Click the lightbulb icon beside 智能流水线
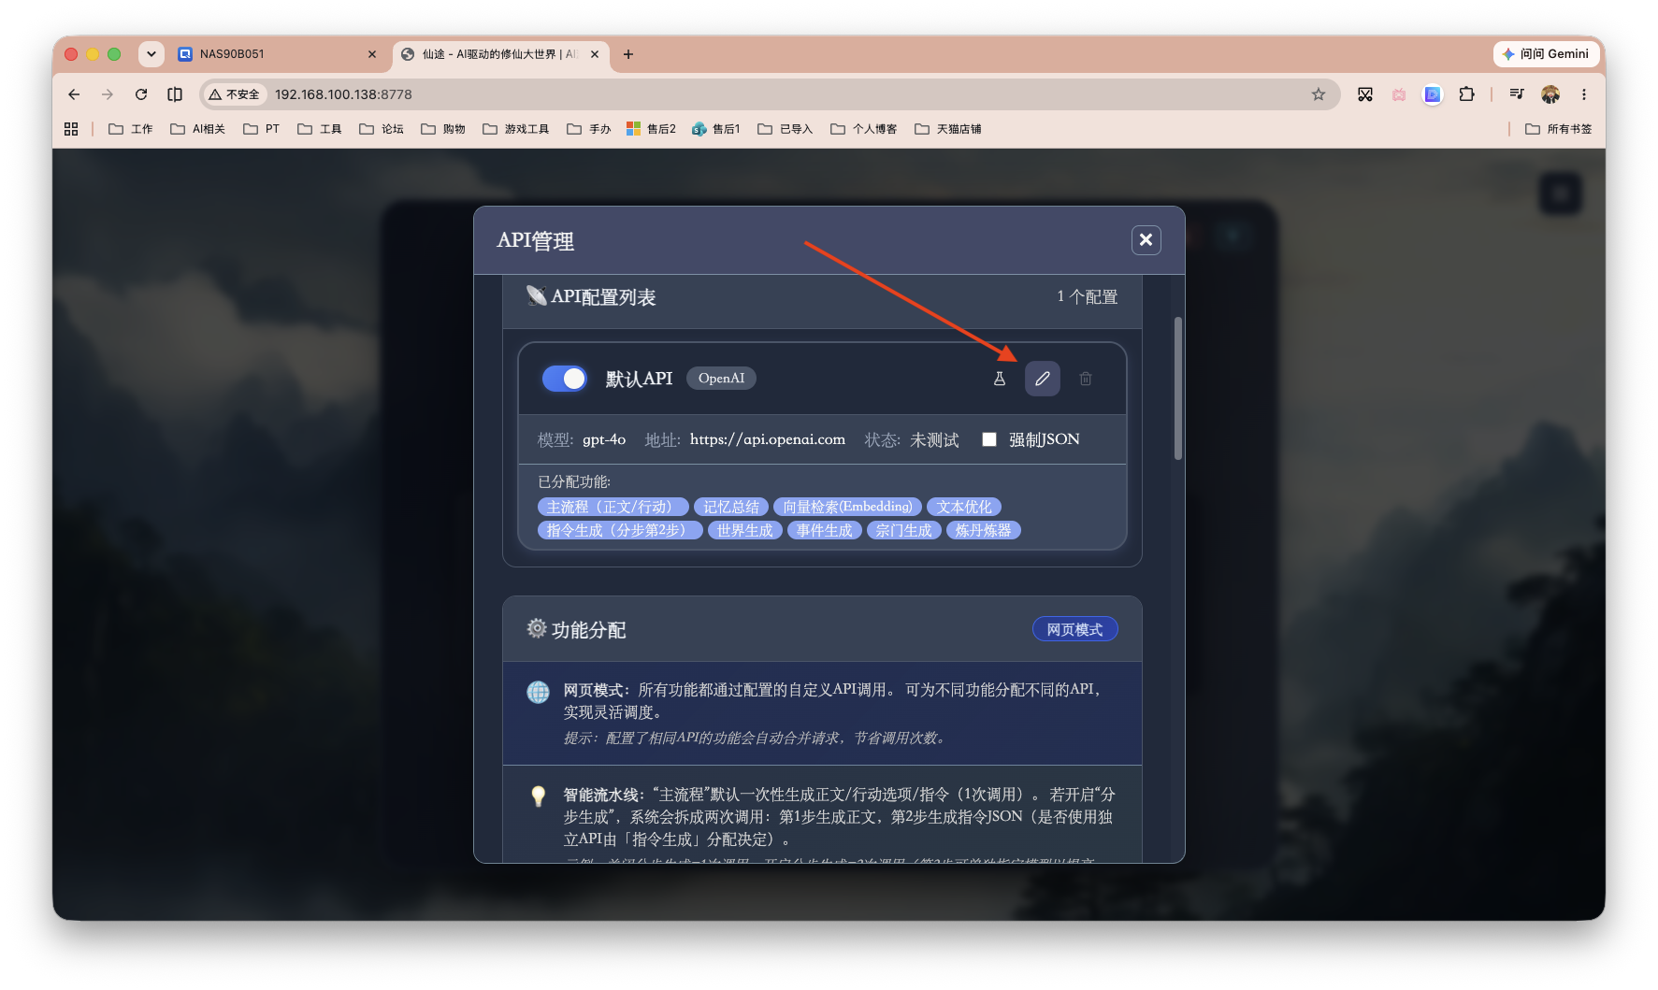 coord(538,796)
